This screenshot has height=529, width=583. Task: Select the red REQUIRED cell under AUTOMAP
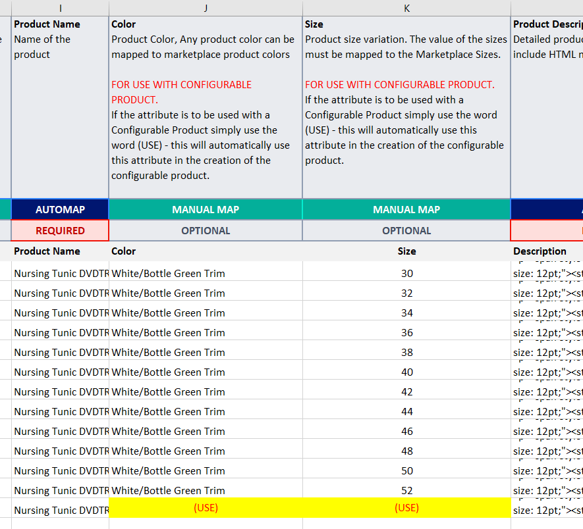pyautogui.click(x=60, y=231)
